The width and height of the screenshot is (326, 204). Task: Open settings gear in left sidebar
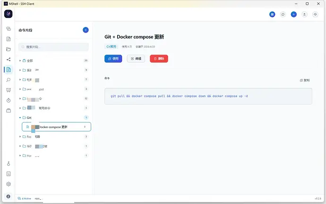9,184
